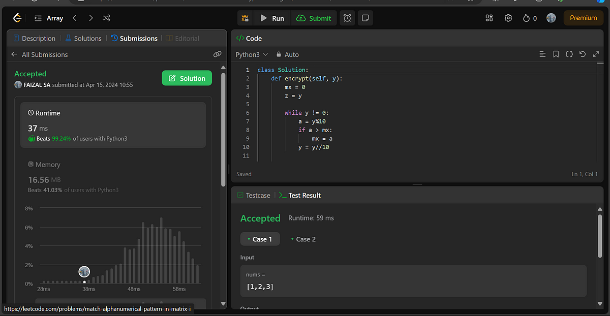
Task: Bookmark the code with bookmark icon
Action: tap(556, 54)
